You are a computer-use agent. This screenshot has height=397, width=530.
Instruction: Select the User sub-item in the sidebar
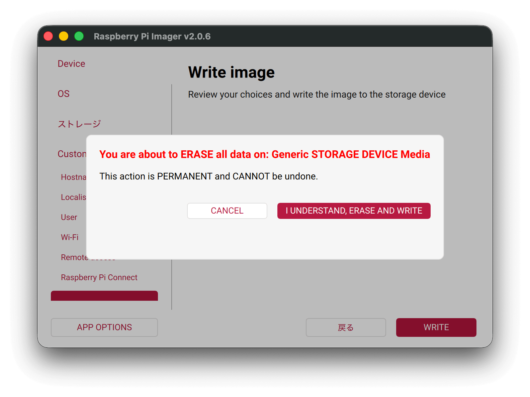pos(69,217)
